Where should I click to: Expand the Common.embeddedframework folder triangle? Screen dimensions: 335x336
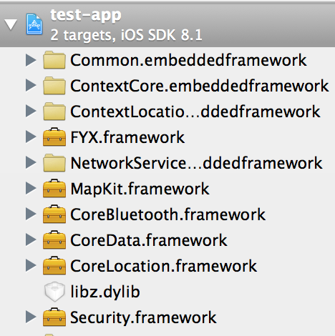click(31, 60)
